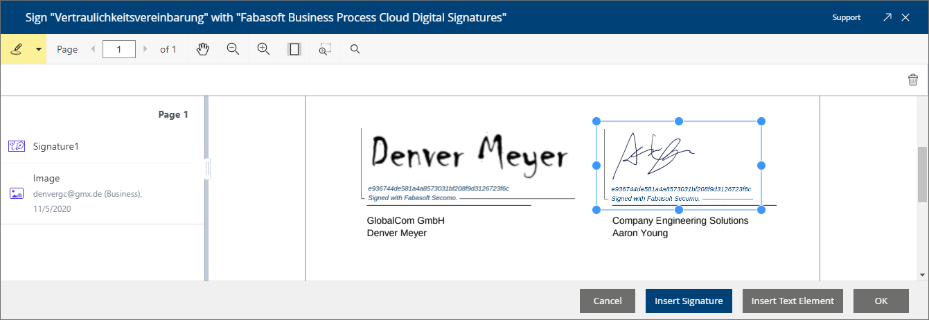Image resolution: width=929 pixels, height=320 pixels.
Task: Go to the previous page arrow
Action: coord(94,49)
